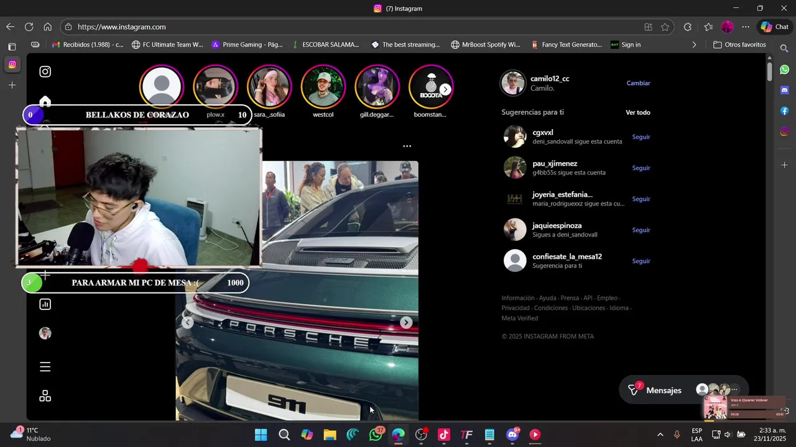Viewport: 796px width, 447px height.
Task: Open the Meta apps grid icon in sidebar
Action: pyautogui.click(x=45, y=396)
